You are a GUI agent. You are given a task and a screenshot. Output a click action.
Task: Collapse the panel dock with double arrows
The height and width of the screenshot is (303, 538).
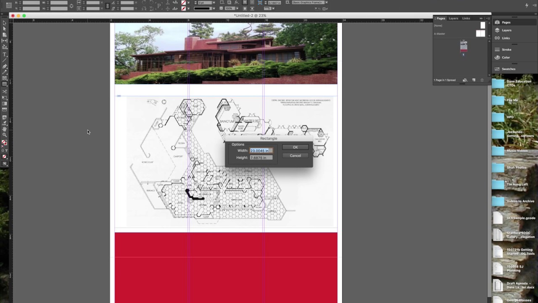click(x=481, y=18)
